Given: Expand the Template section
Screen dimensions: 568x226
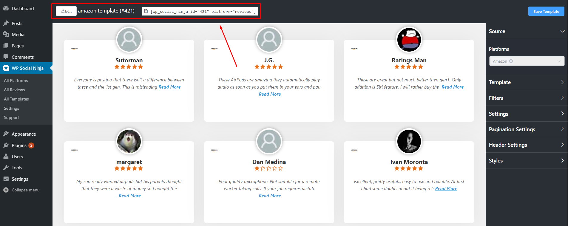Looking at the screenshot, I should coord(527,82).
